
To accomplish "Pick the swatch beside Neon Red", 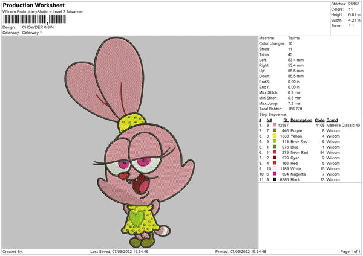I will coord(275,152).
